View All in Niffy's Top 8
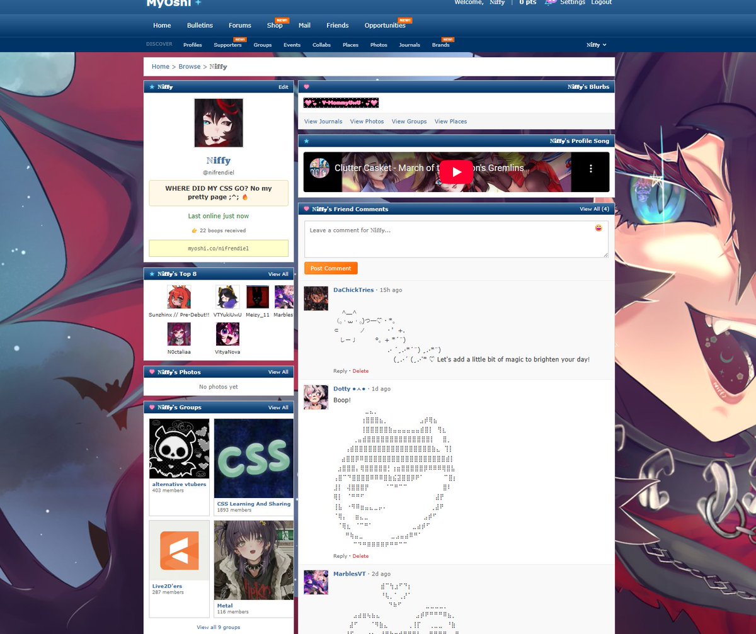756x634 pixels. click(278, 274)
